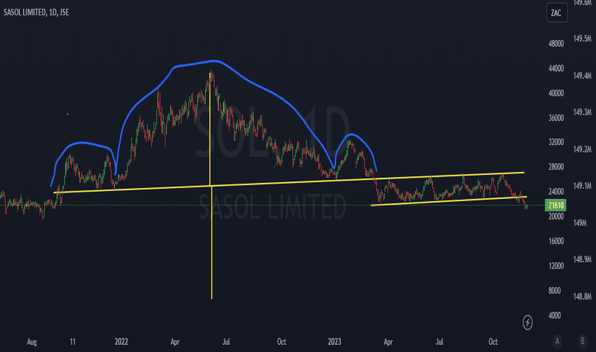
Task: Click the 148.8M volume axis label
Action: click(x=583, y=296)
